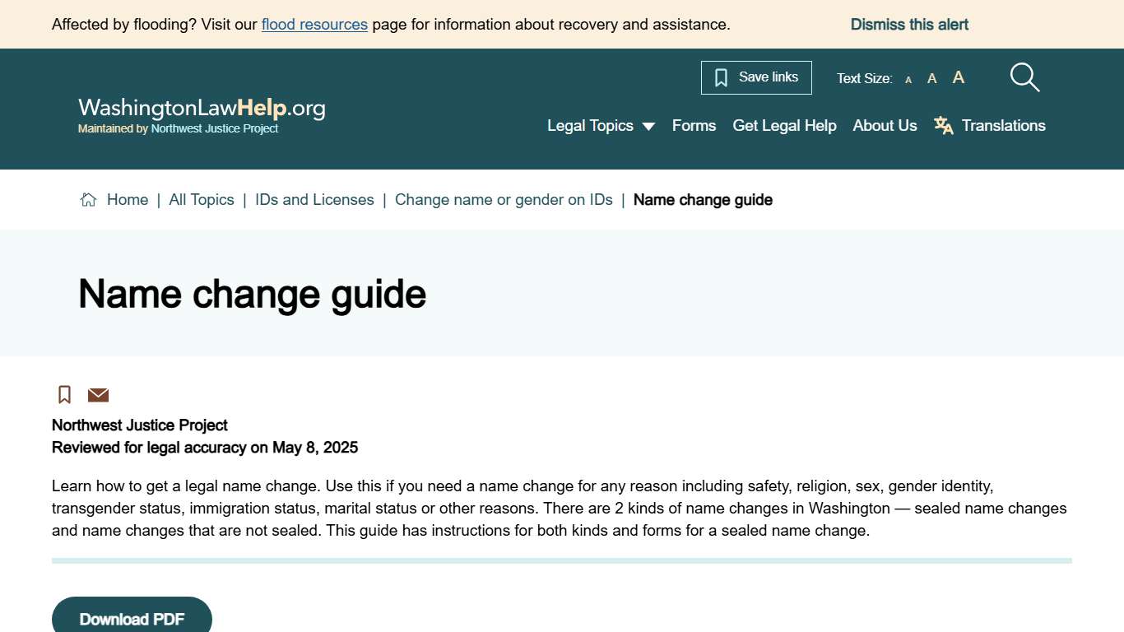Click the bookmark icon above Northwest Justice Project
Screen dimensions: 1124x632
tap(64, 394)
